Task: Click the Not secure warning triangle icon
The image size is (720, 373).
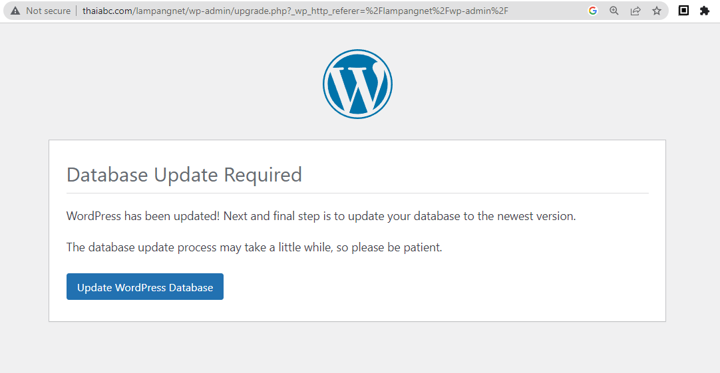Action: (15, 11)
